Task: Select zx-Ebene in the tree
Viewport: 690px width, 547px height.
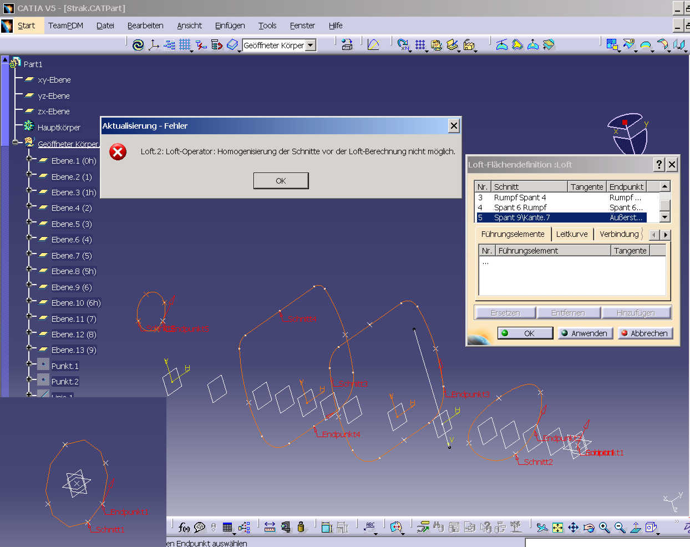Action: 53,112
